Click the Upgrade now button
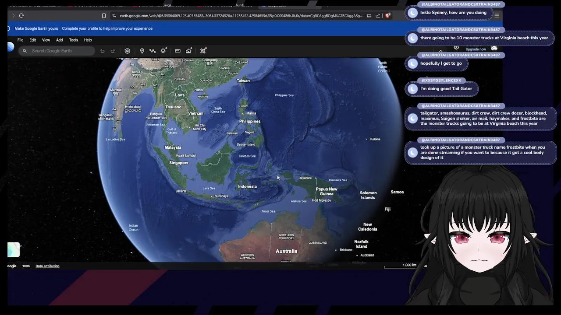Screen dimensions: 561x315 pos(476,49)
